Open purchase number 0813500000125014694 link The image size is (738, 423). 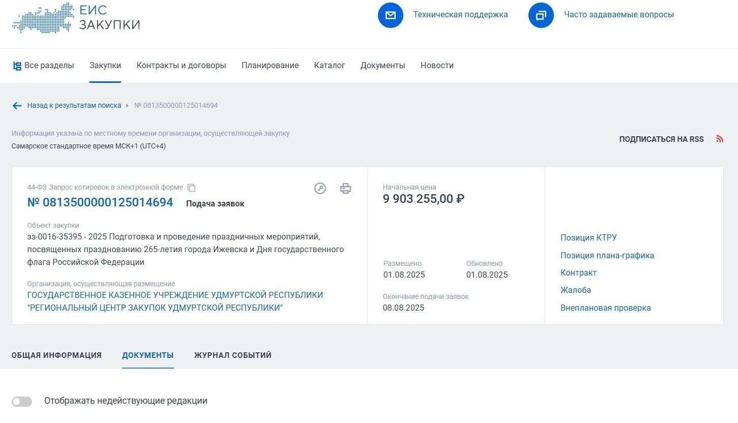[x=100, y=202]
